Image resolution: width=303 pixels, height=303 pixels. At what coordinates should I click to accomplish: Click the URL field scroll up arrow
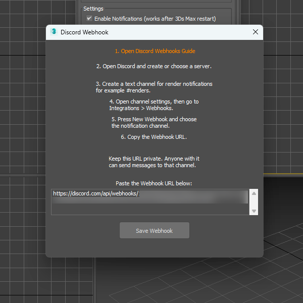point(254,193)
